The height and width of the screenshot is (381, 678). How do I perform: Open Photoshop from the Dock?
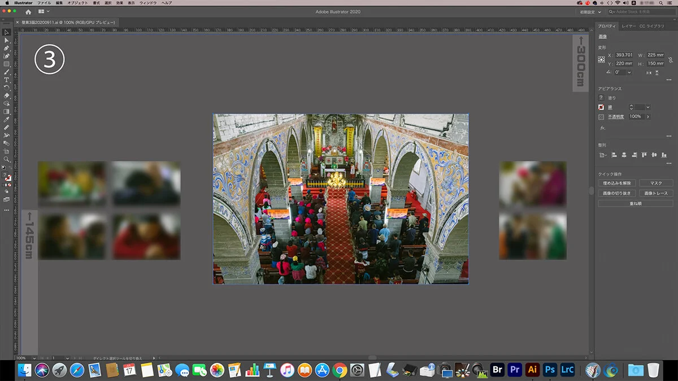point(550,370)
